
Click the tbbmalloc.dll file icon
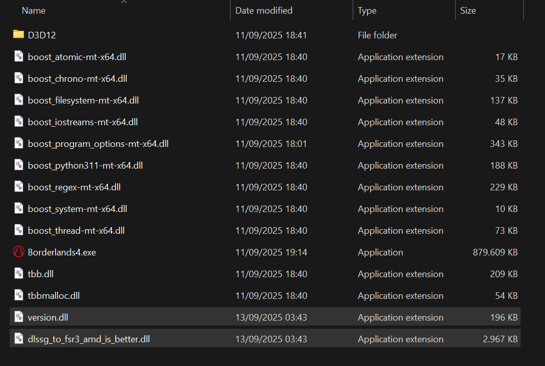click(x=19, y=295)
